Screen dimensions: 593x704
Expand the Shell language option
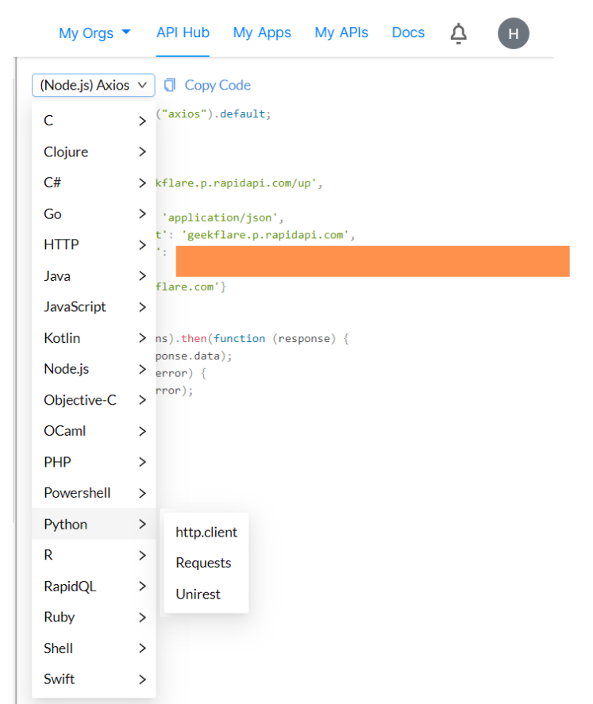pyautogui.click(x=59, y=648)
